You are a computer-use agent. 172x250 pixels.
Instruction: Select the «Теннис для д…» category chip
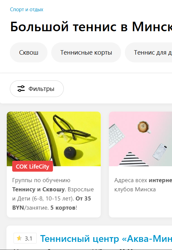(x=148, y=53)
